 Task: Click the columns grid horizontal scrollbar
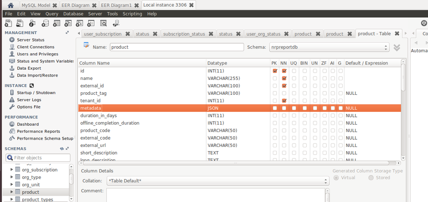coord(236,163)
